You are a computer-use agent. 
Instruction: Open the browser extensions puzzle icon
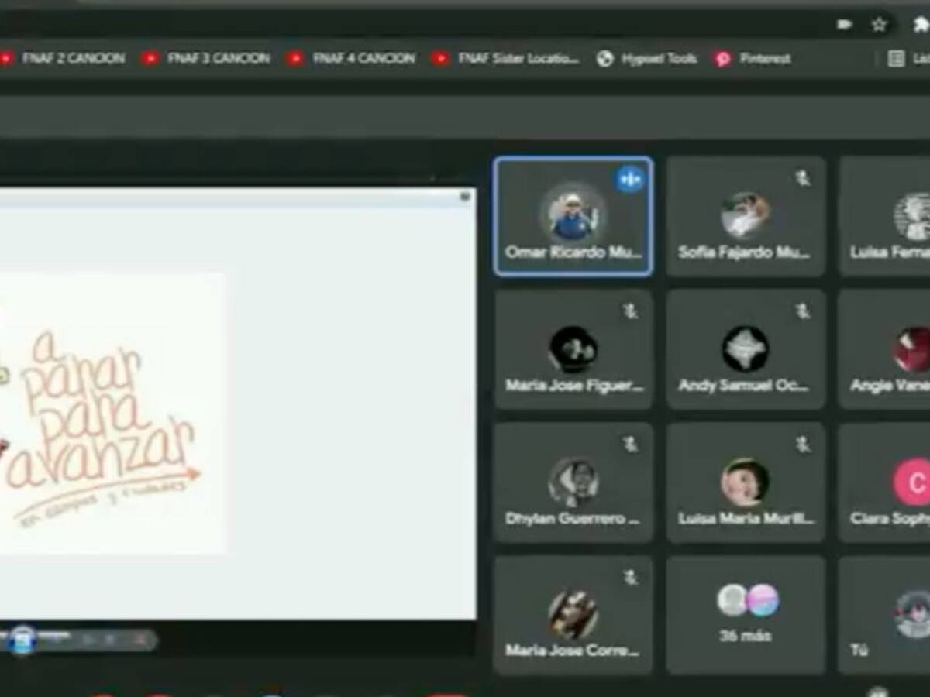tap(919, 25)
